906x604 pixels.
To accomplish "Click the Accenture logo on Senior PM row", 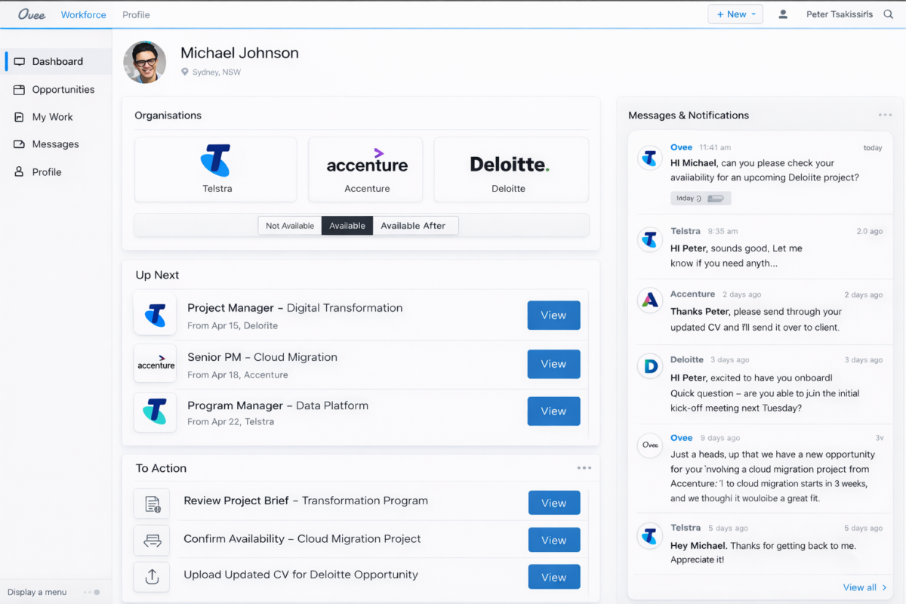I will pos(156,363).
